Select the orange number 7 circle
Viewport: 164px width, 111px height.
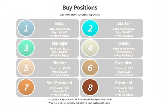(x=26, y=87)
